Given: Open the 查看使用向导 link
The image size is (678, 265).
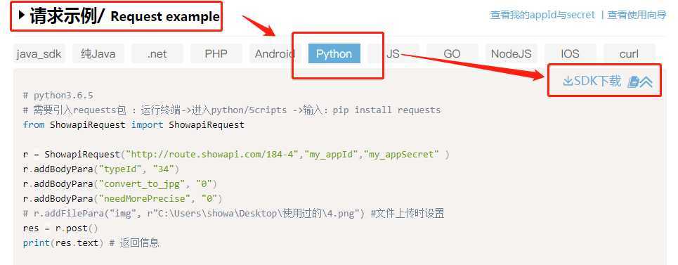Looking at the screenshot, I should click(x=637, y=15).
